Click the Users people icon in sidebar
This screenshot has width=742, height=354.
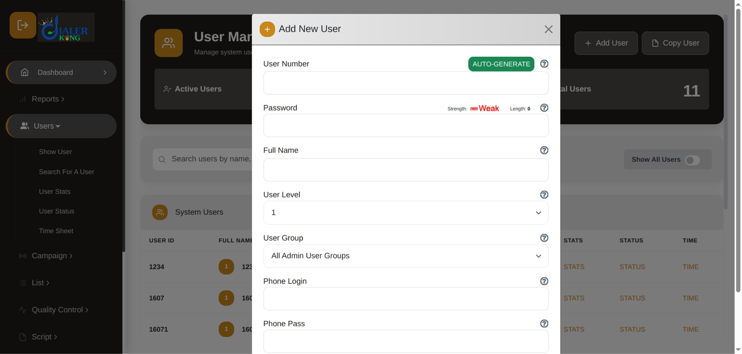(x=25, y=126)
